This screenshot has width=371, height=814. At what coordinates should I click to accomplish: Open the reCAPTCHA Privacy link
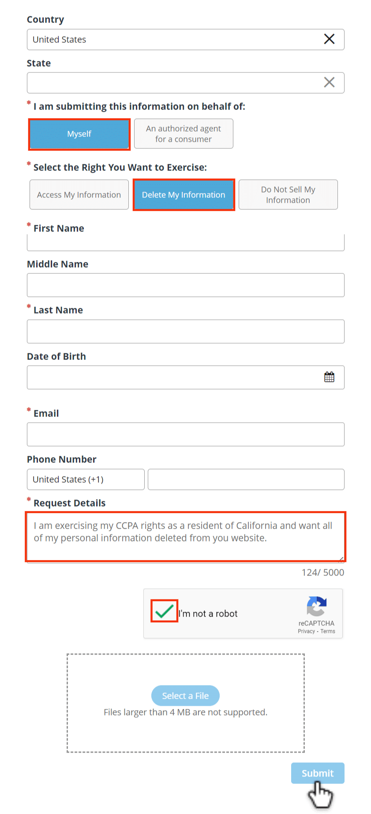[306, 632]
